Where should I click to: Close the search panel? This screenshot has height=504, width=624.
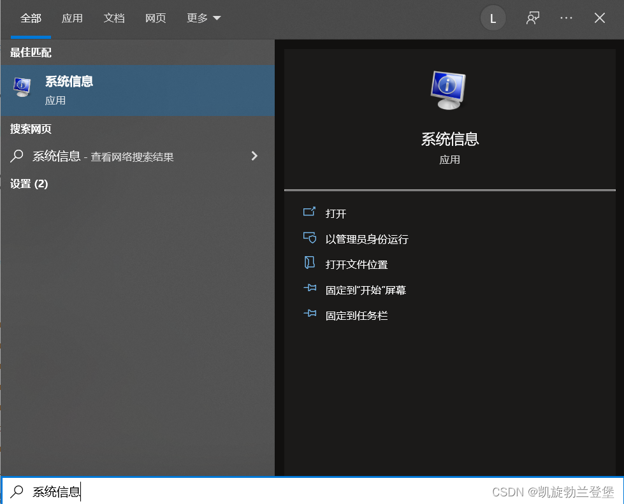click(x=599, y=18)
